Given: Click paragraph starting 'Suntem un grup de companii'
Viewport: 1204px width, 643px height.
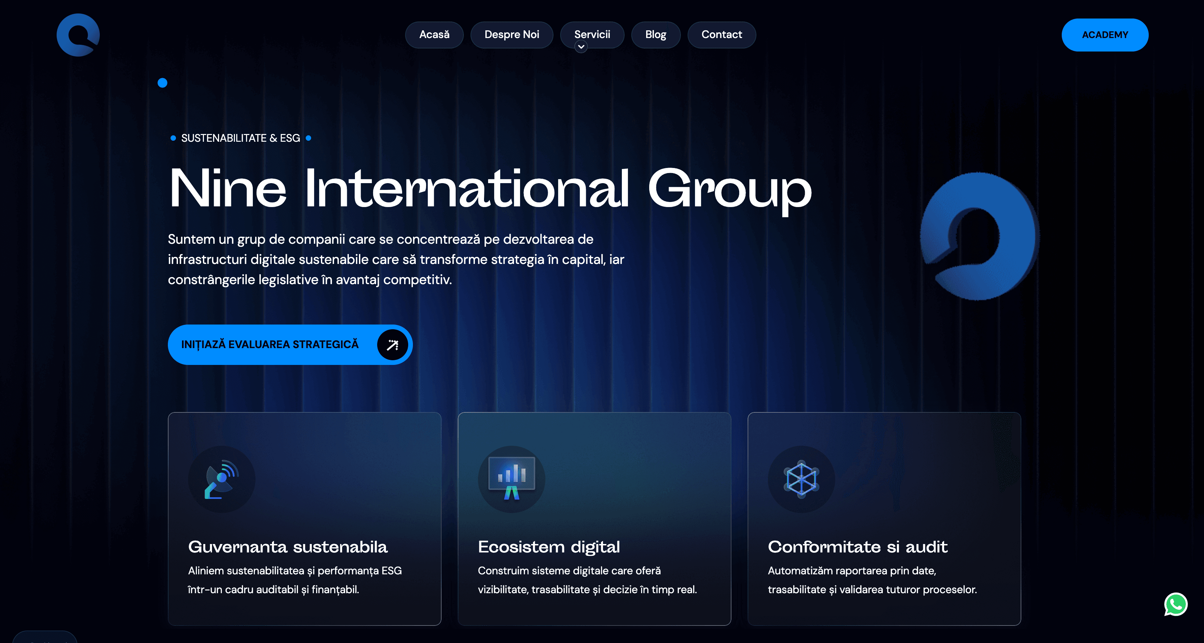Looking at the screenshot, I should 396,259.
